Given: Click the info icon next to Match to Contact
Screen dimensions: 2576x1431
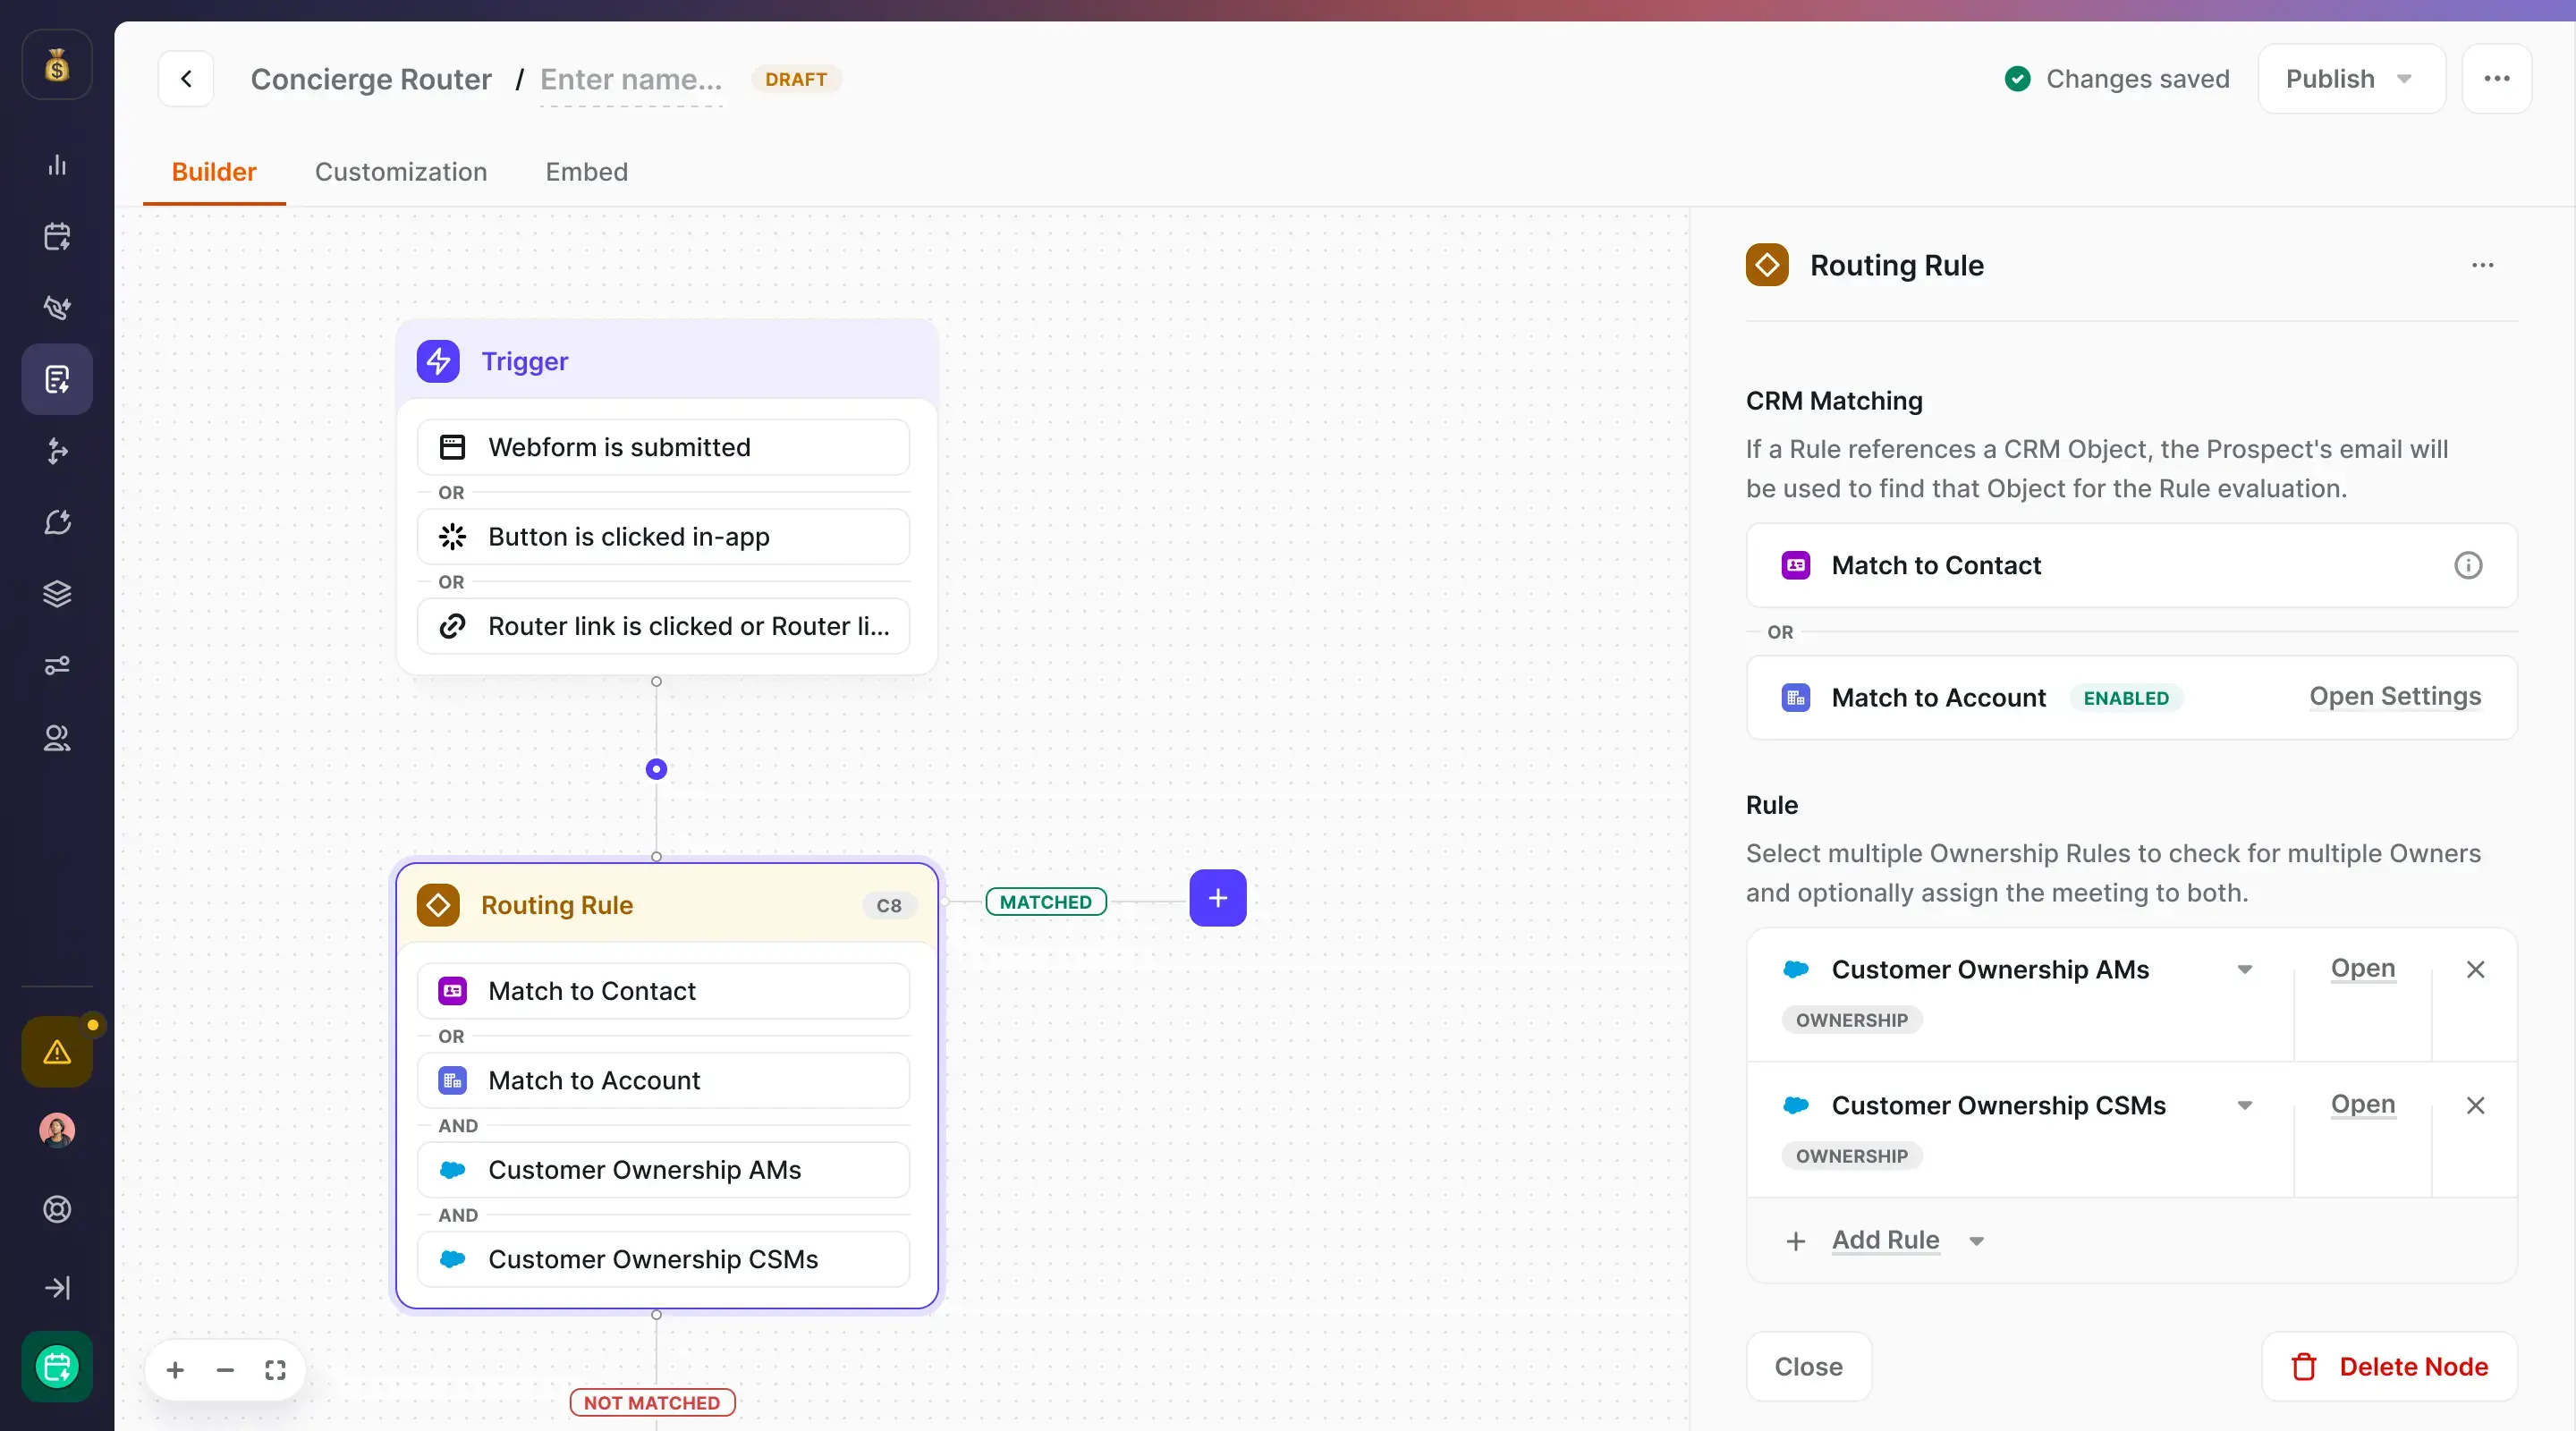Looking at the screenshot, I should 2468,566.
